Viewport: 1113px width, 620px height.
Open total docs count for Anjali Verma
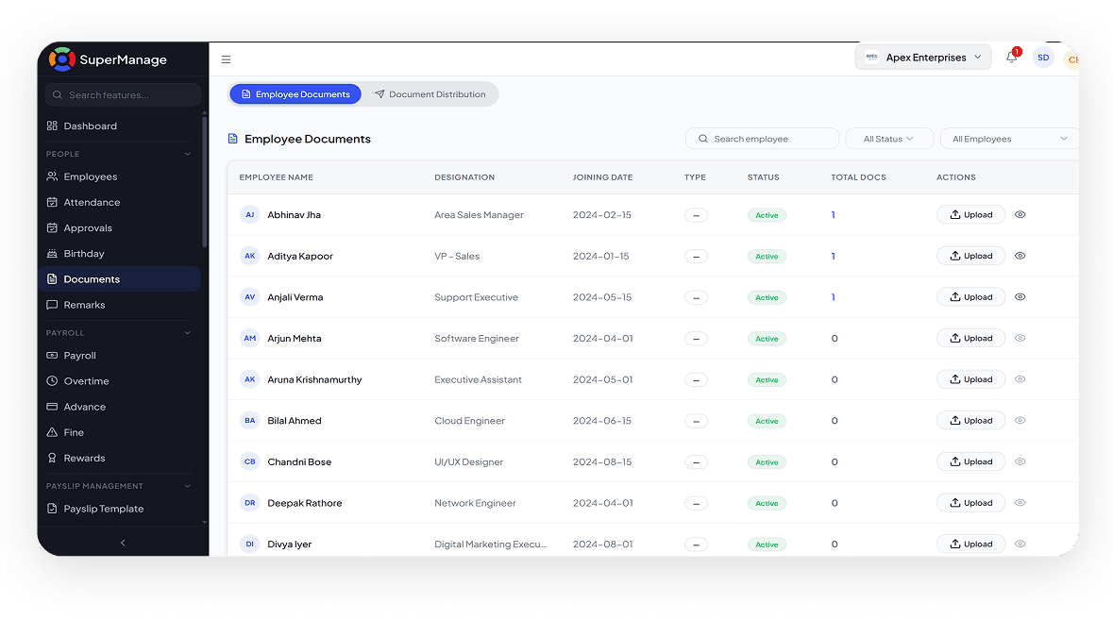[x=834, y=297]
